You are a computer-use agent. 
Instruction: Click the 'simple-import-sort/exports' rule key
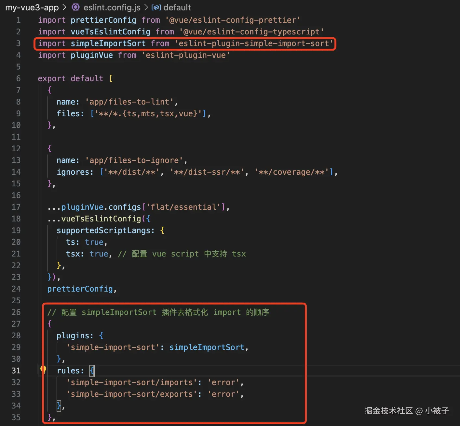(x=132, y=394)
